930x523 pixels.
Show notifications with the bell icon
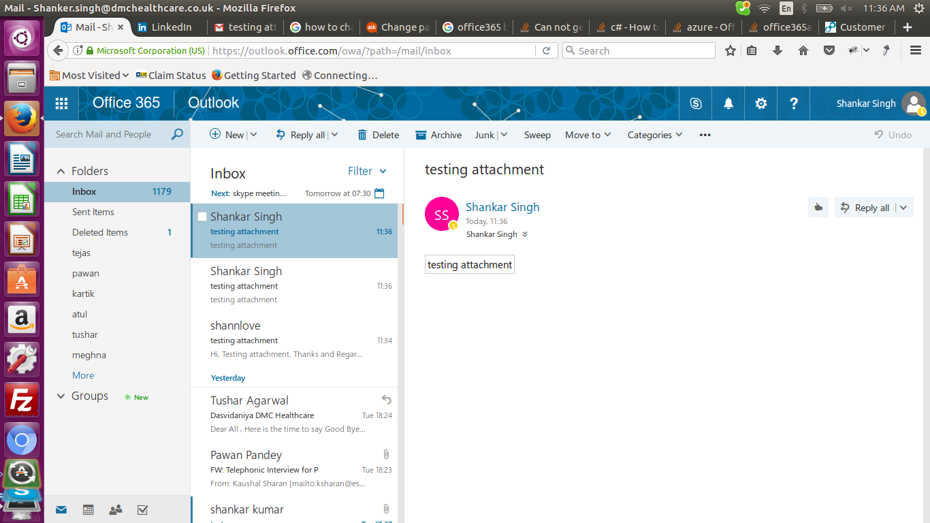(728, 104)
